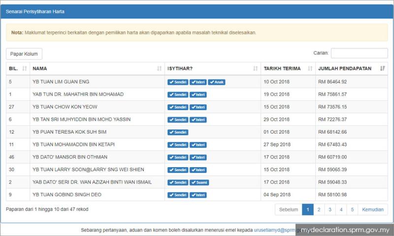Click the Sebelum pagination button
The width and height of the screenshot is (394, 236).
[x=288, y=209]
